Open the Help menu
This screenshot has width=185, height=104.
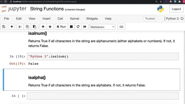(x=108, y=18)
